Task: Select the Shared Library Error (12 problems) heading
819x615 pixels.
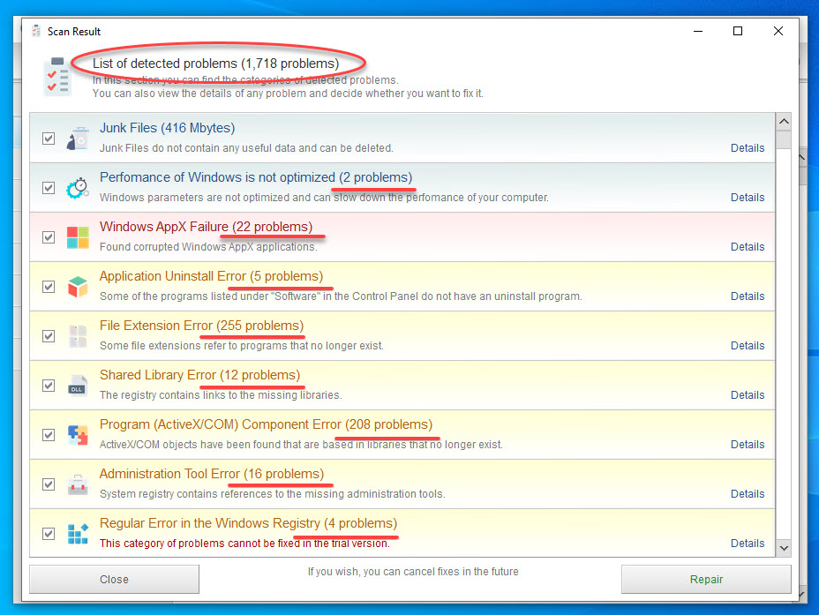Action: point(200,375)
